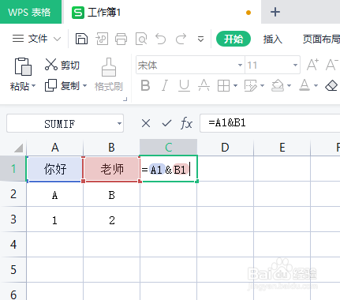Click cell B3 containing 2
The height and width of the screenshot is (300, 340).
point(111,219)
